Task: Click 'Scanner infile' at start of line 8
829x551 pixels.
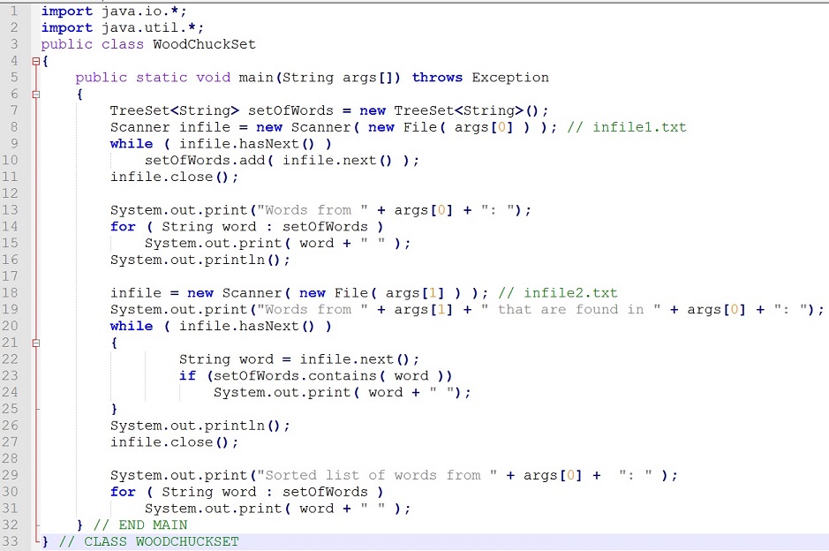Action: pyautogui.click(x=170, y=127)
